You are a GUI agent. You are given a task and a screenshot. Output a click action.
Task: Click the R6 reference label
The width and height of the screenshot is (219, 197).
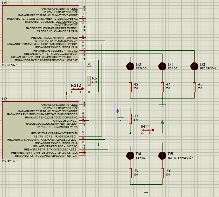click(x=94, y=78)
